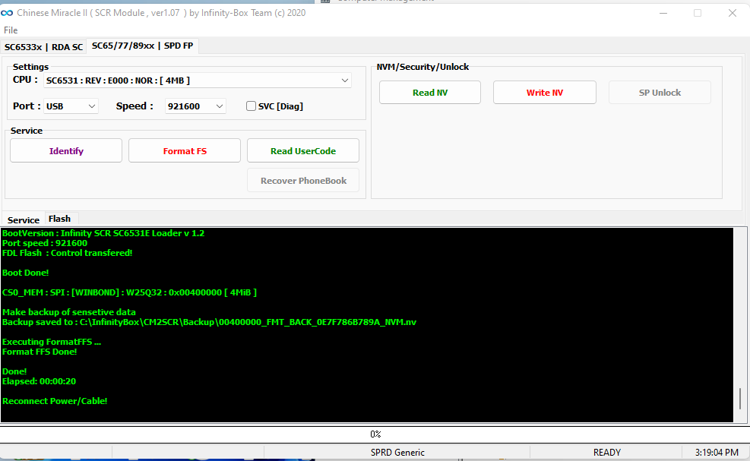Maximize the Chinese Miracle II window
This screenshot has height=461, width=750.
698,13
